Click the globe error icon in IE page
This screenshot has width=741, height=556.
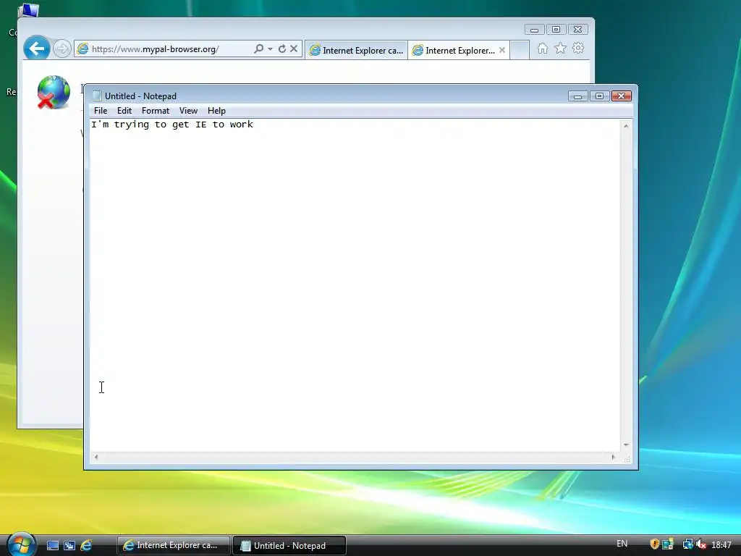tap(54, 92)
